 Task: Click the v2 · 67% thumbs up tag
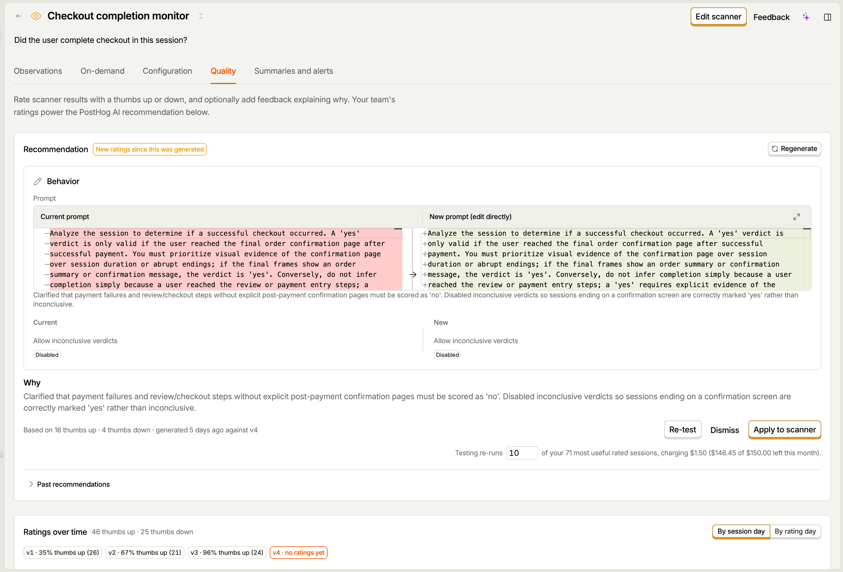pyautogui.click(x=145, y=553)
